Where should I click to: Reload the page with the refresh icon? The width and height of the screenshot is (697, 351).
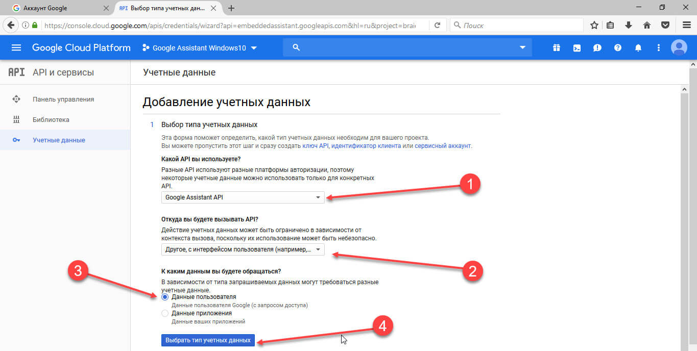click(438, 25)
